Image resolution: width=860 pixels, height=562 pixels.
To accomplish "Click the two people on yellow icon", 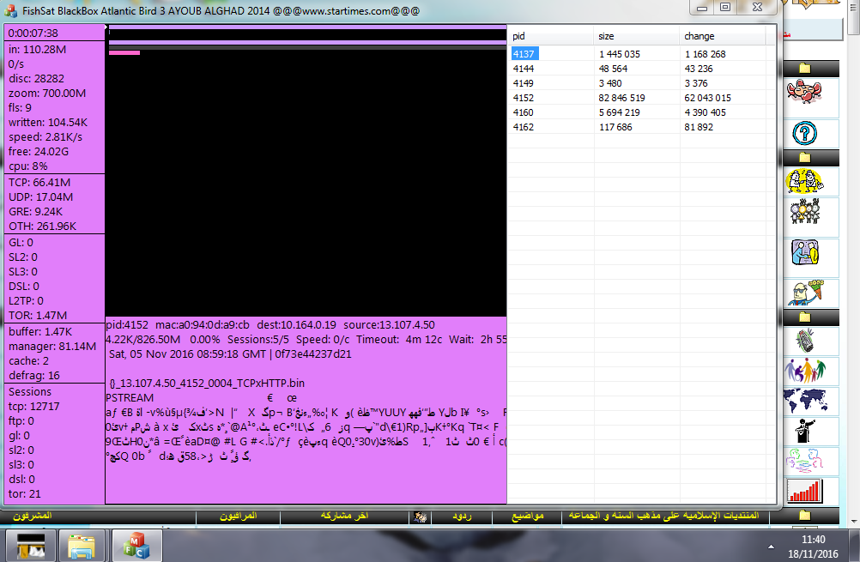I will pyautogui.click(x=804, y=181).
